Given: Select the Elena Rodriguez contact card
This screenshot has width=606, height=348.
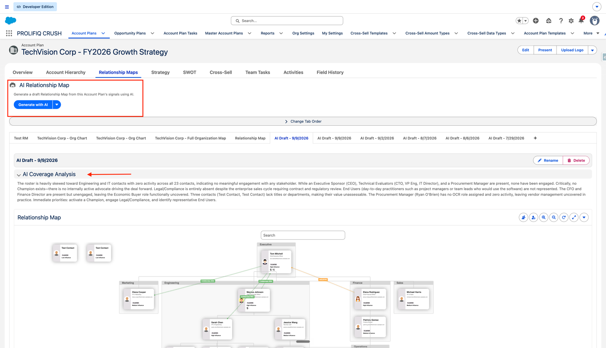Looking at the screenshot, I should click(370, 299).
